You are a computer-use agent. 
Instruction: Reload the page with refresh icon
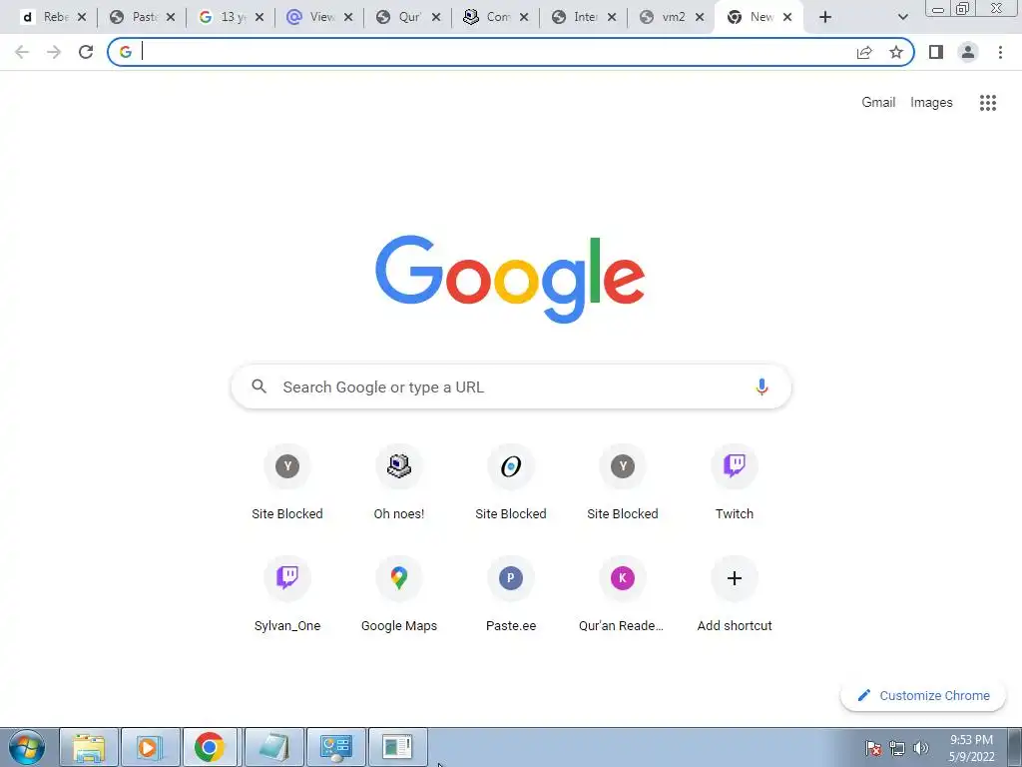[86, 52]
